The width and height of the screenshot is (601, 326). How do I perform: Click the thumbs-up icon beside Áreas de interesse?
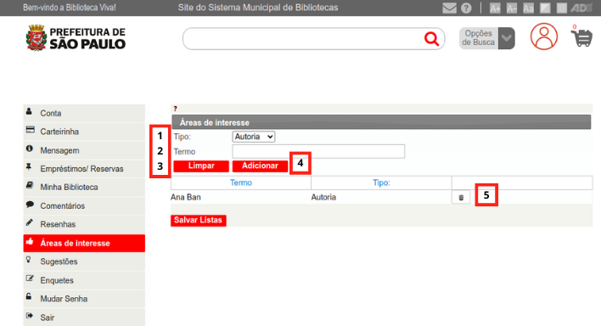tap(30, 242)
